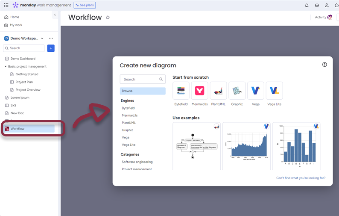The image size is (339, 216).
Task: Click the diagram search input field
Action: tap(140, 79)
